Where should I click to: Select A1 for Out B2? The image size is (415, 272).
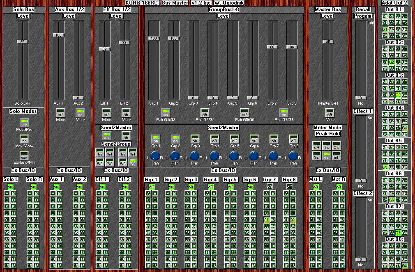385,55
